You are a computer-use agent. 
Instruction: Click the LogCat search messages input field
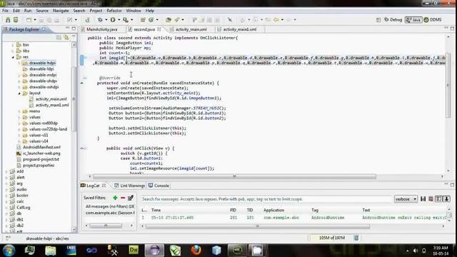click(x=266, y=199)
